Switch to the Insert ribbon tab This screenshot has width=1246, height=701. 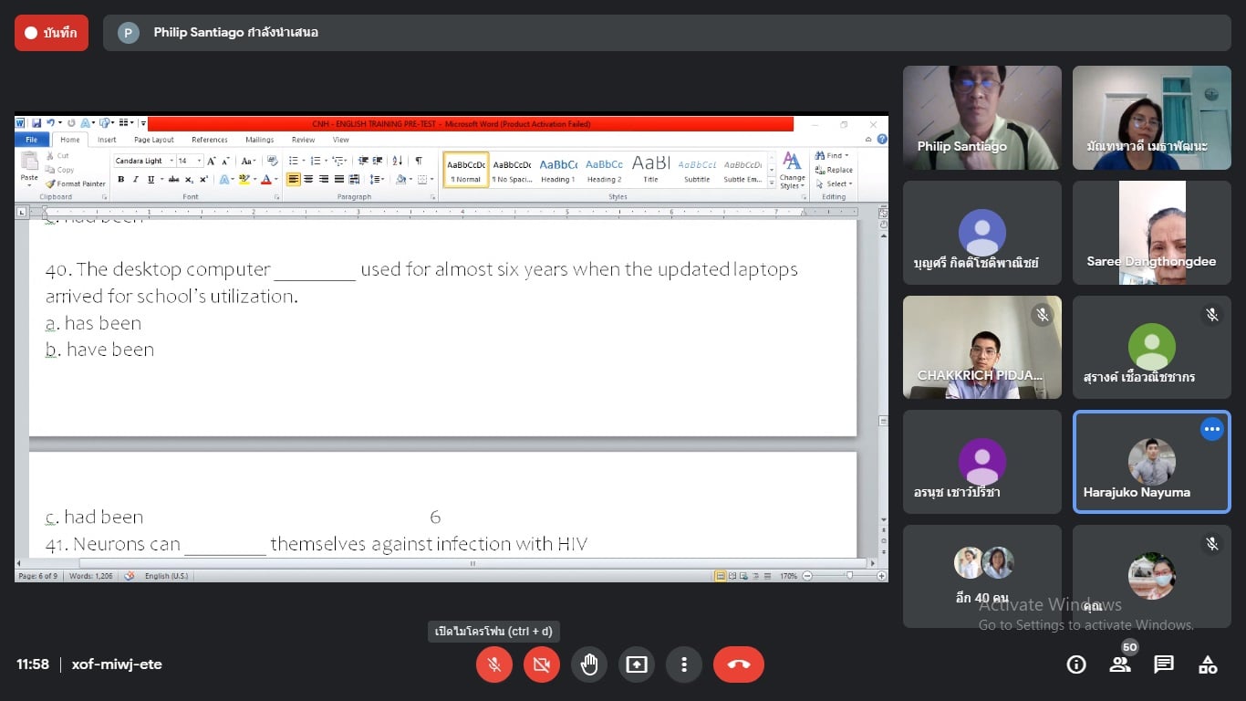[x=107, y=140]
